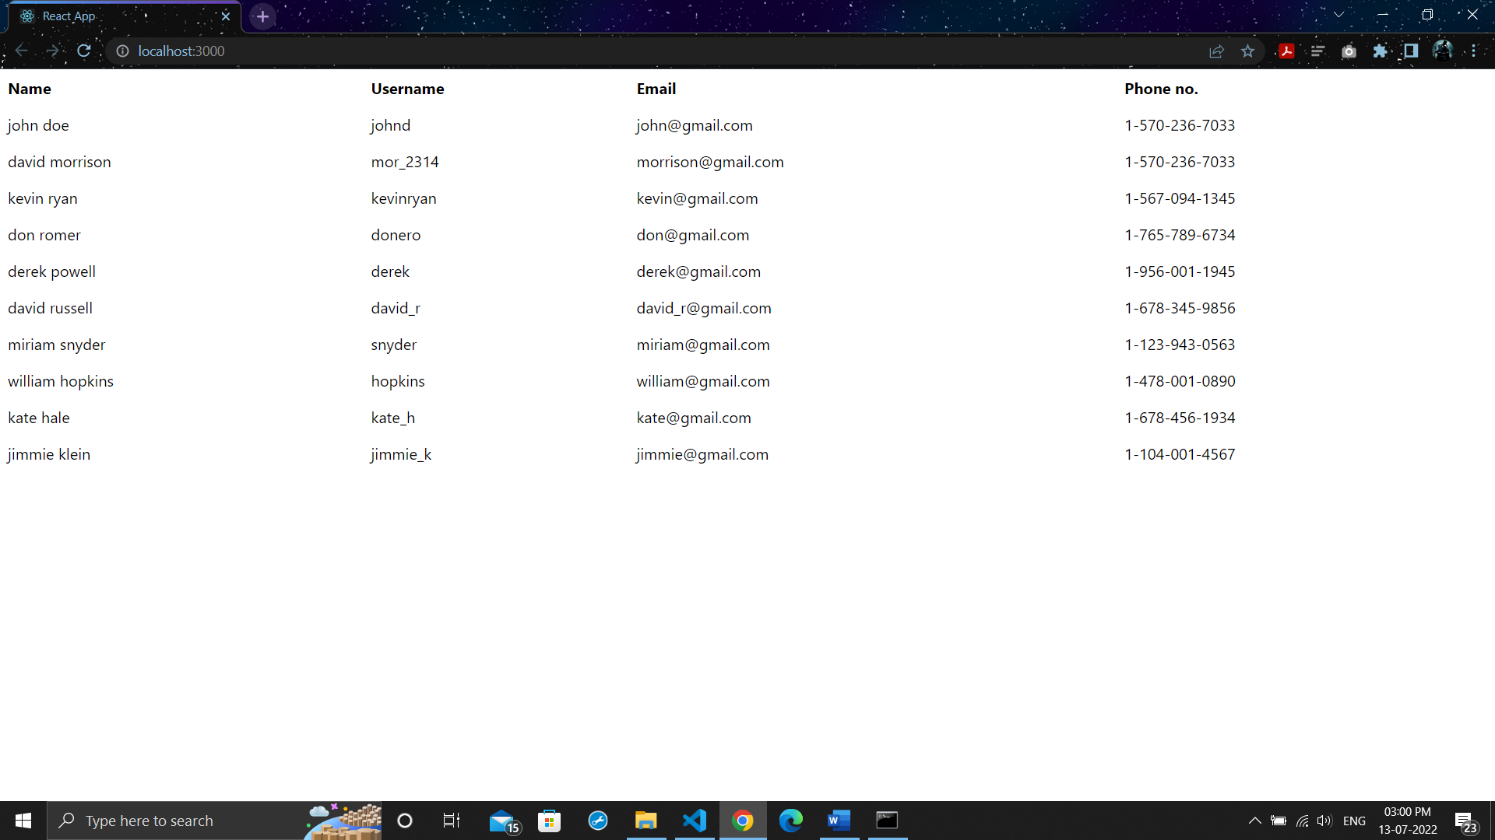
Task: Open Chrome three-dot menu
Action: 1474,51
